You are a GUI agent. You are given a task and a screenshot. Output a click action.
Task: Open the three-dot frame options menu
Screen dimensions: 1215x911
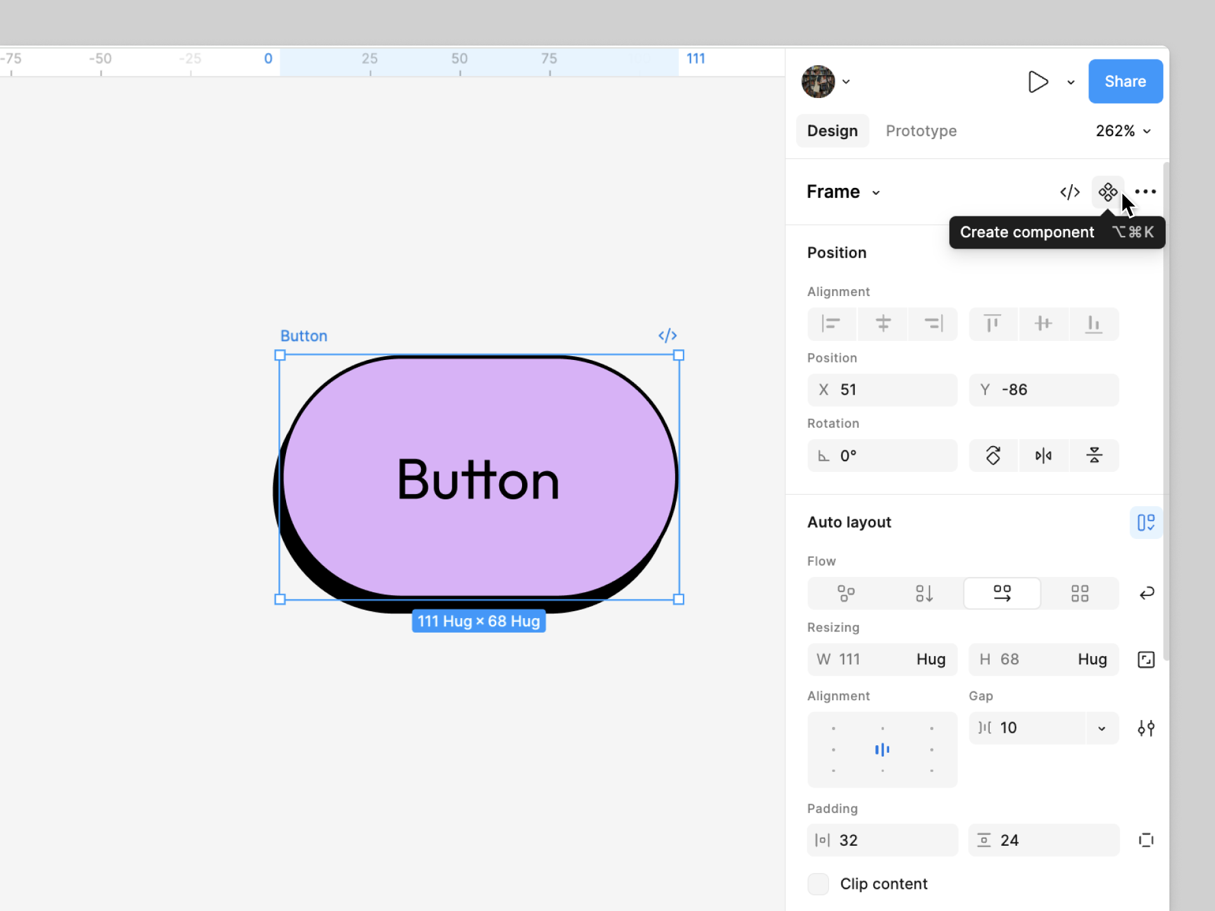(x=1145, y=192)
